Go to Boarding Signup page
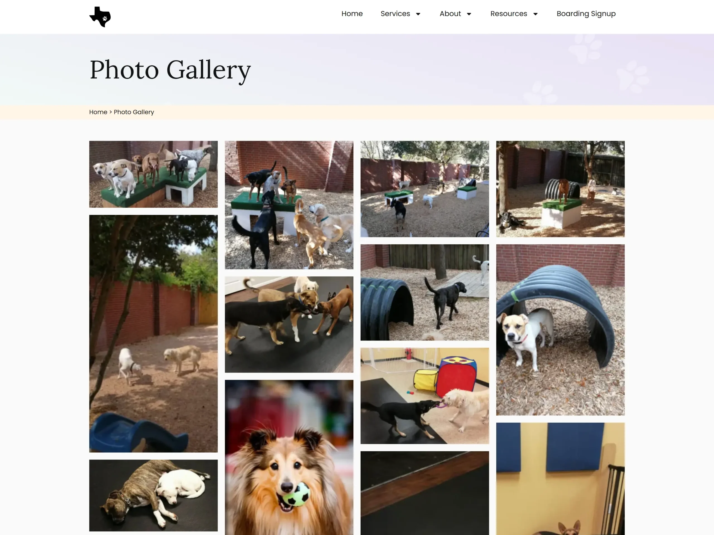The image size is (714, 535). point(586,14)
